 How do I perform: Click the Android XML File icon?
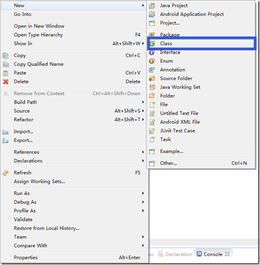pos(152,122)
